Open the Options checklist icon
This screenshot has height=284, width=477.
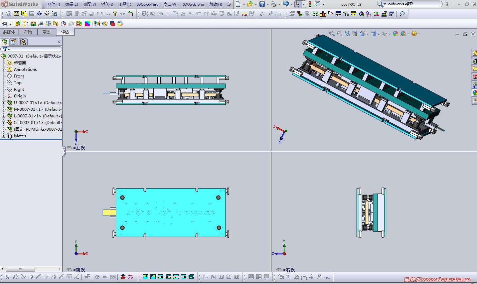[x=318, y=4]
